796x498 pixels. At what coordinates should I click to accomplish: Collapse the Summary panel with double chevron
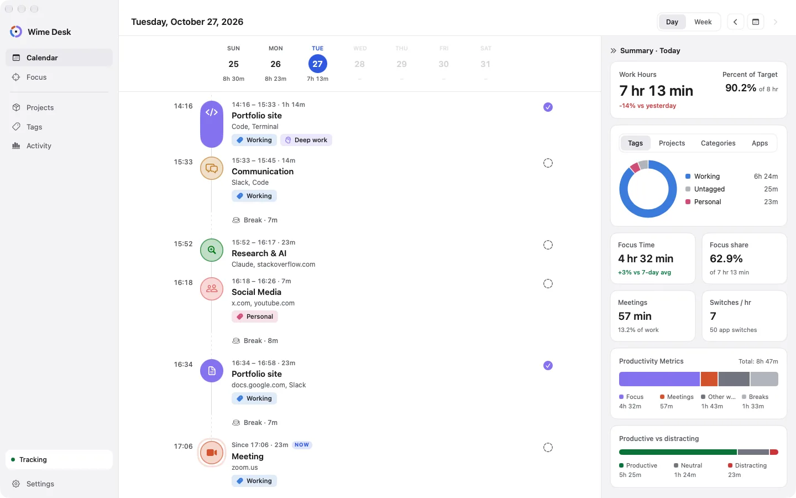point(614,50)
